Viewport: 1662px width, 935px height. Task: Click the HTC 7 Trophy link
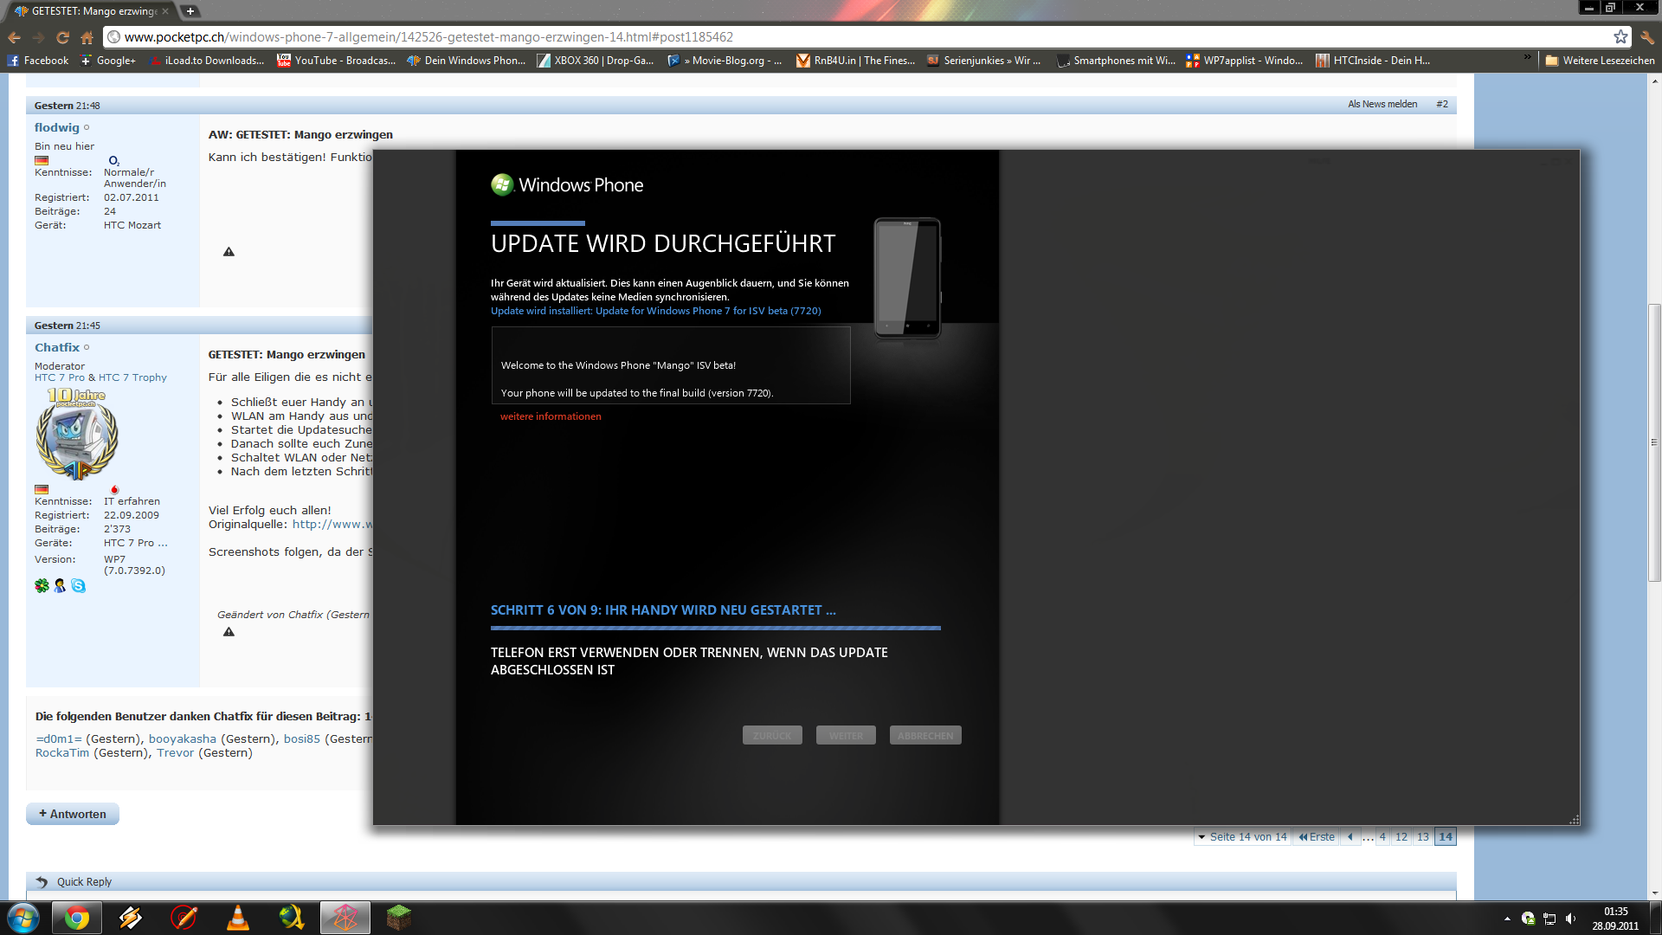pos(132,377)
